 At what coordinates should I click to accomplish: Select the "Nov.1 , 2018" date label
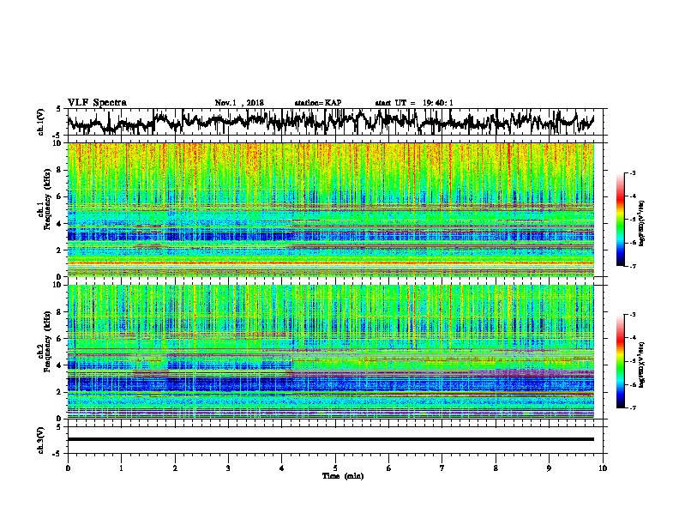pyautogui.click(x=239, y=103)
